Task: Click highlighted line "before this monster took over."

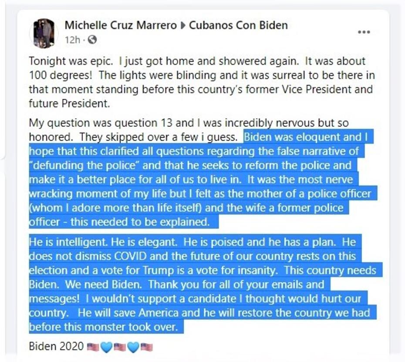Action: pyautogui.click(x=104, y=327)
